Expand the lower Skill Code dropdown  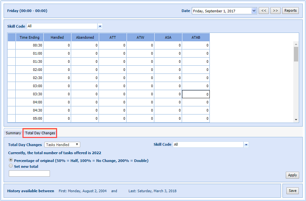[246, 145]
